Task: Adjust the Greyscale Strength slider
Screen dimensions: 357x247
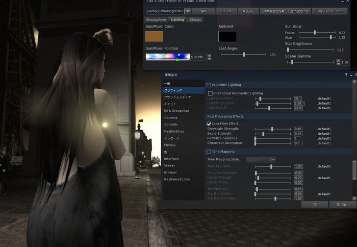Action: point(273,129)
